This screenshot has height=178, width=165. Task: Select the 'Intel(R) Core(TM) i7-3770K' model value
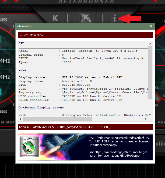100,51
